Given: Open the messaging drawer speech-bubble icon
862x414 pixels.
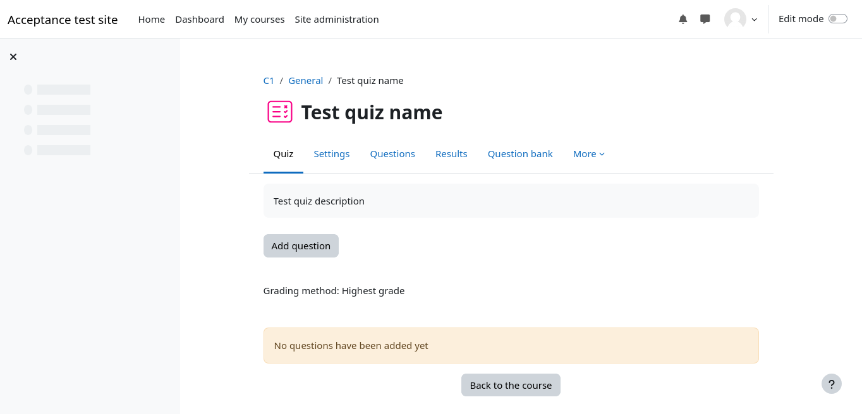Looking at the screenshot, I should (x=705, y=19).
